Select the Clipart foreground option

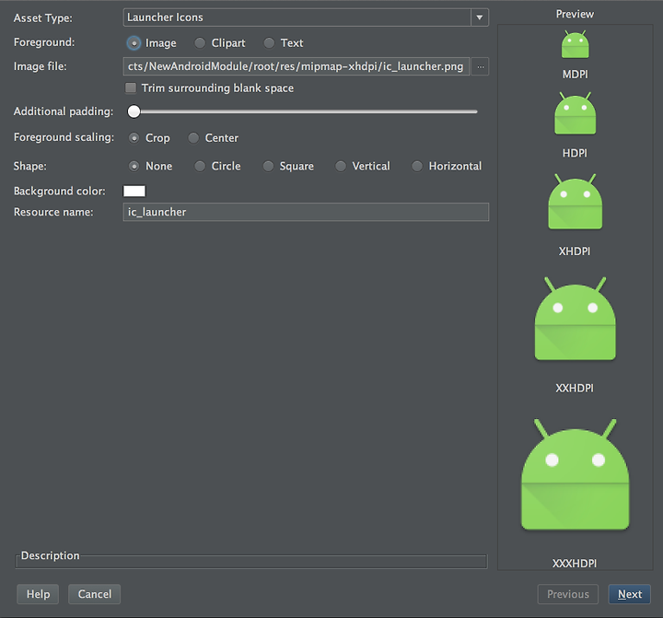(200, 43)
